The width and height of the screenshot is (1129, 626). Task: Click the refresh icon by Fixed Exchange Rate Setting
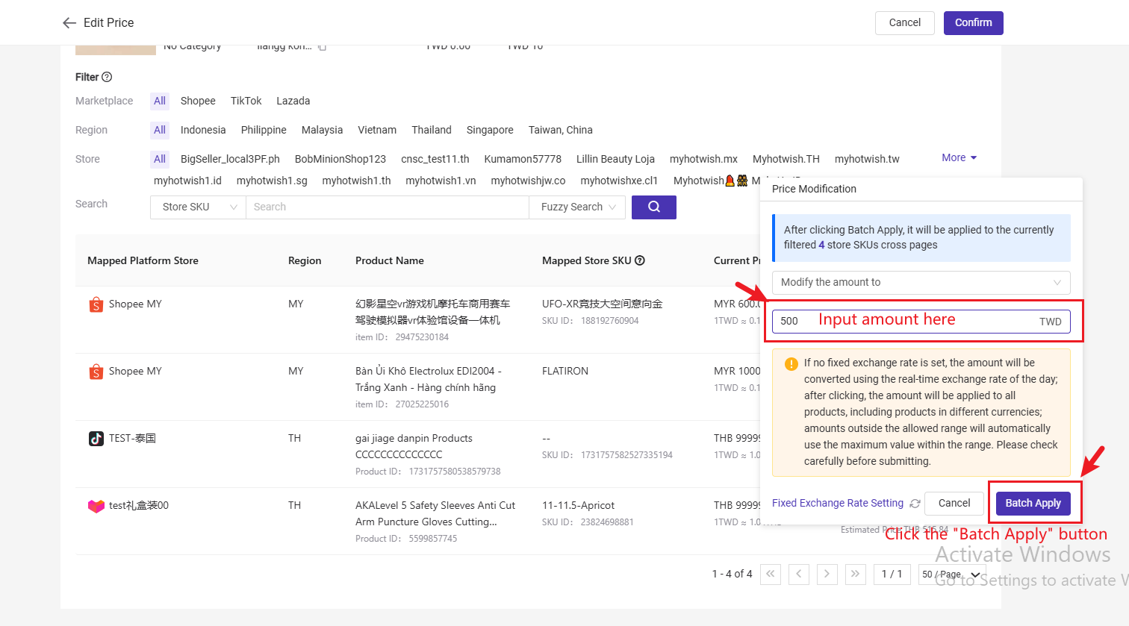pos(915,503)
